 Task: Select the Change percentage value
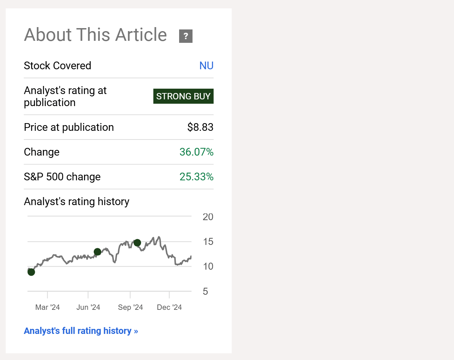tap(196, 152)
